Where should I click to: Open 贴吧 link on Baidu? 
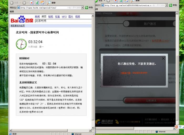click(x=51, y=17)
